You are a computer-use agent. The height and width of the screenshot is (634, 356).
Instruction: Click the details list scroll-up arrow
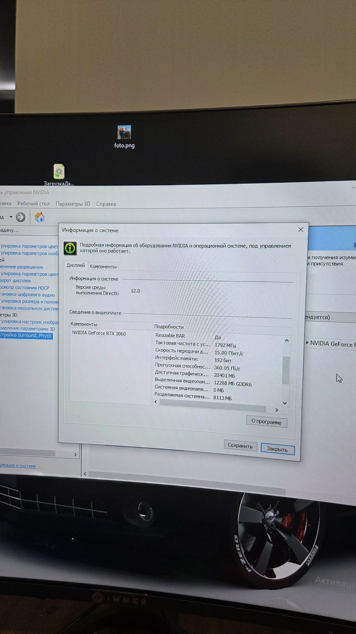pos(286,340)
